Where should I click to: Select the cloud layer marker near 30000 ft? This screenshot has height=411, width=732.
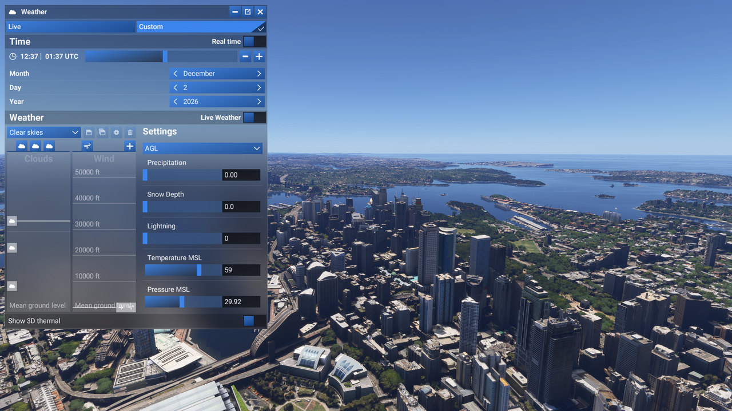[x=12, y=221]
